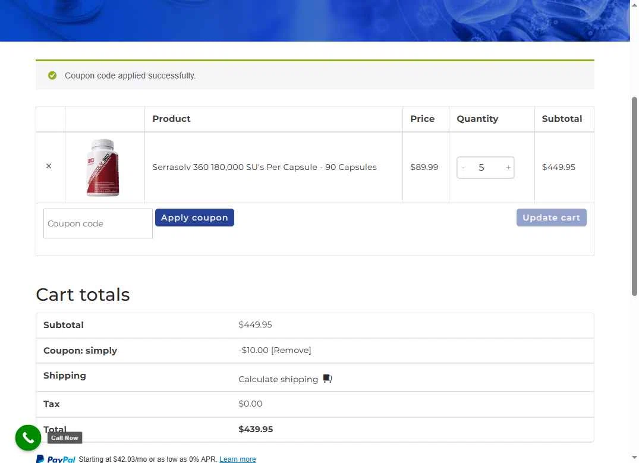The image size is (639, 463).
Task: Click the green success checkmark icon
Action: (x=52, y=75)
